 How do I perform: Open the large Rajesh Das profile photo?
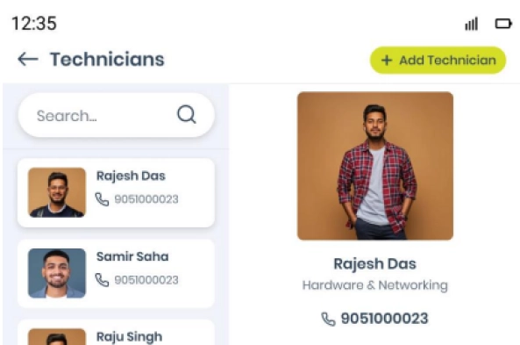point(375,166)
